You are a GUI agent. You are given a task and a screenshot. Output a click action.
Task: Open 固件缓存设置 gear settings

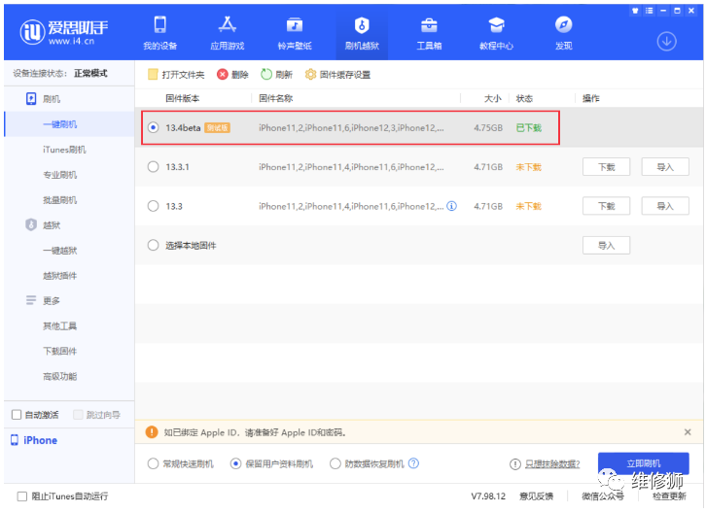pos(337,74)
